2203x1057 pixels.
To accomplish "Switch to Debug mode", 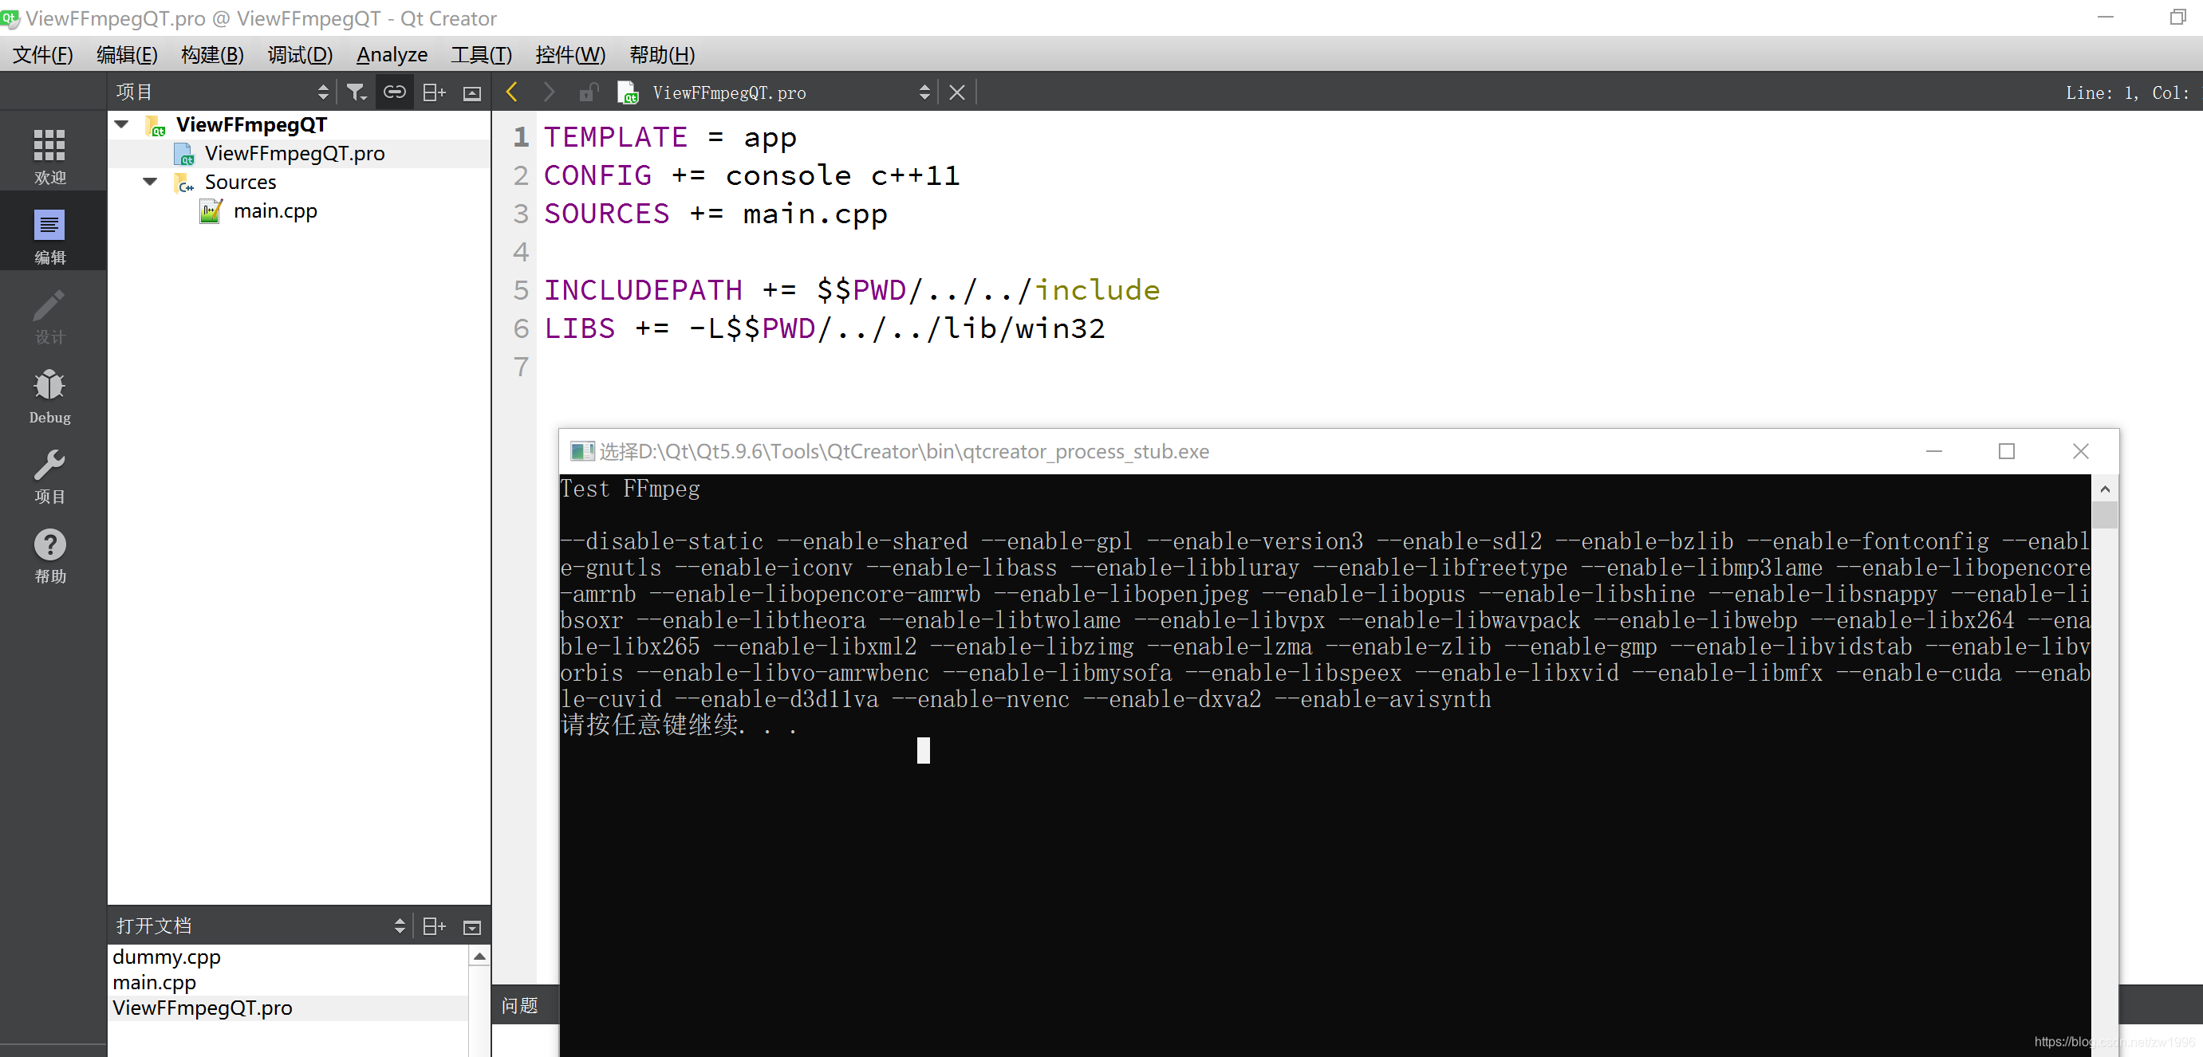I will pos(49,395).
